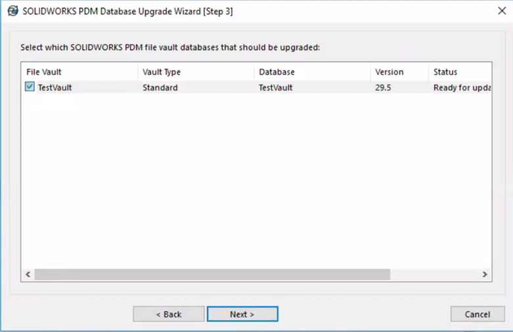The height and width of the screenshot is (332, 513).
Task: Click the left arrow of horizontal scrollbar
Action: (28, 274)
